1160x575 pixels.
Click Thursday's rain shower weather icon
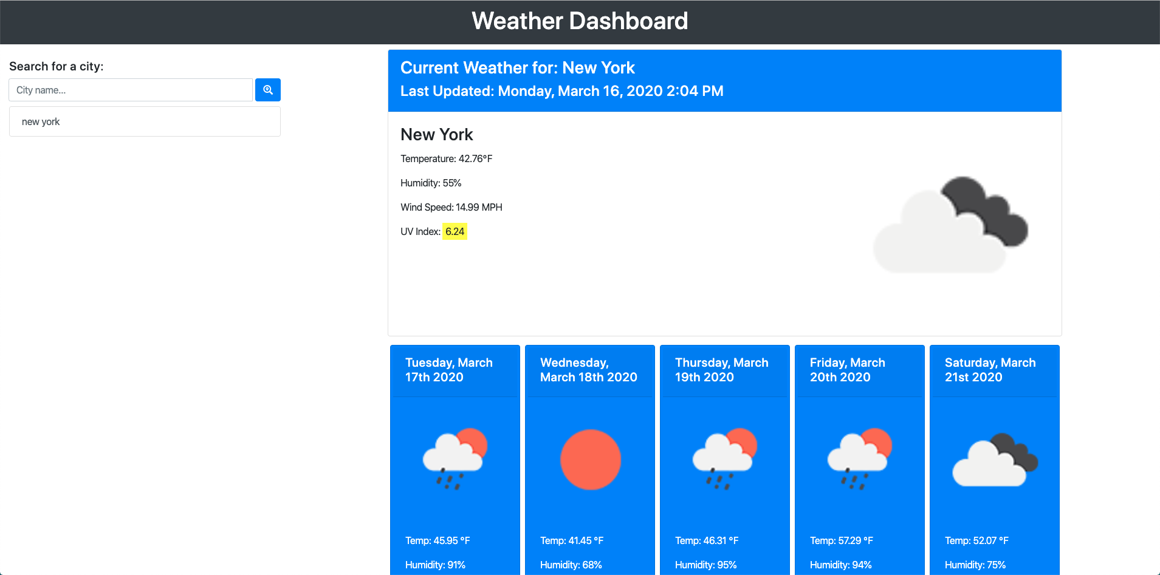tap(725, 459)
